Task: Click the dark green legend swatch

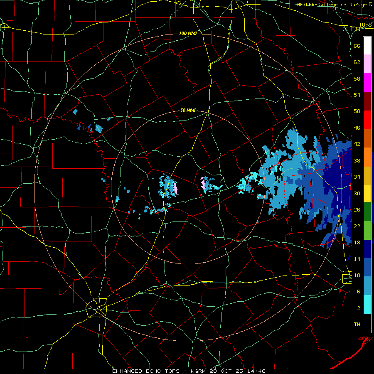Action: click(x=367, y=212)
